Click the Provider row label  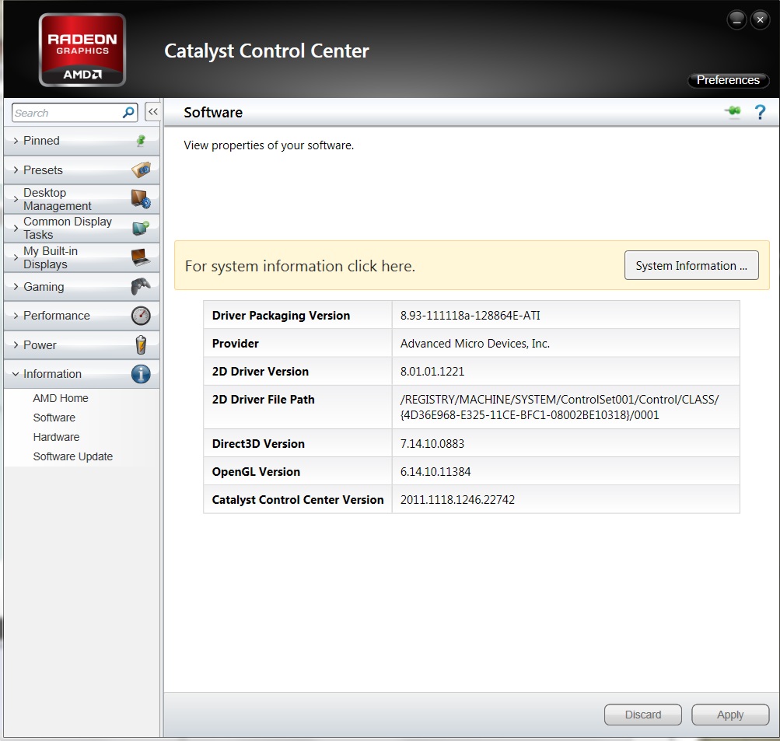pyautogui.click(x=236, y=343)
